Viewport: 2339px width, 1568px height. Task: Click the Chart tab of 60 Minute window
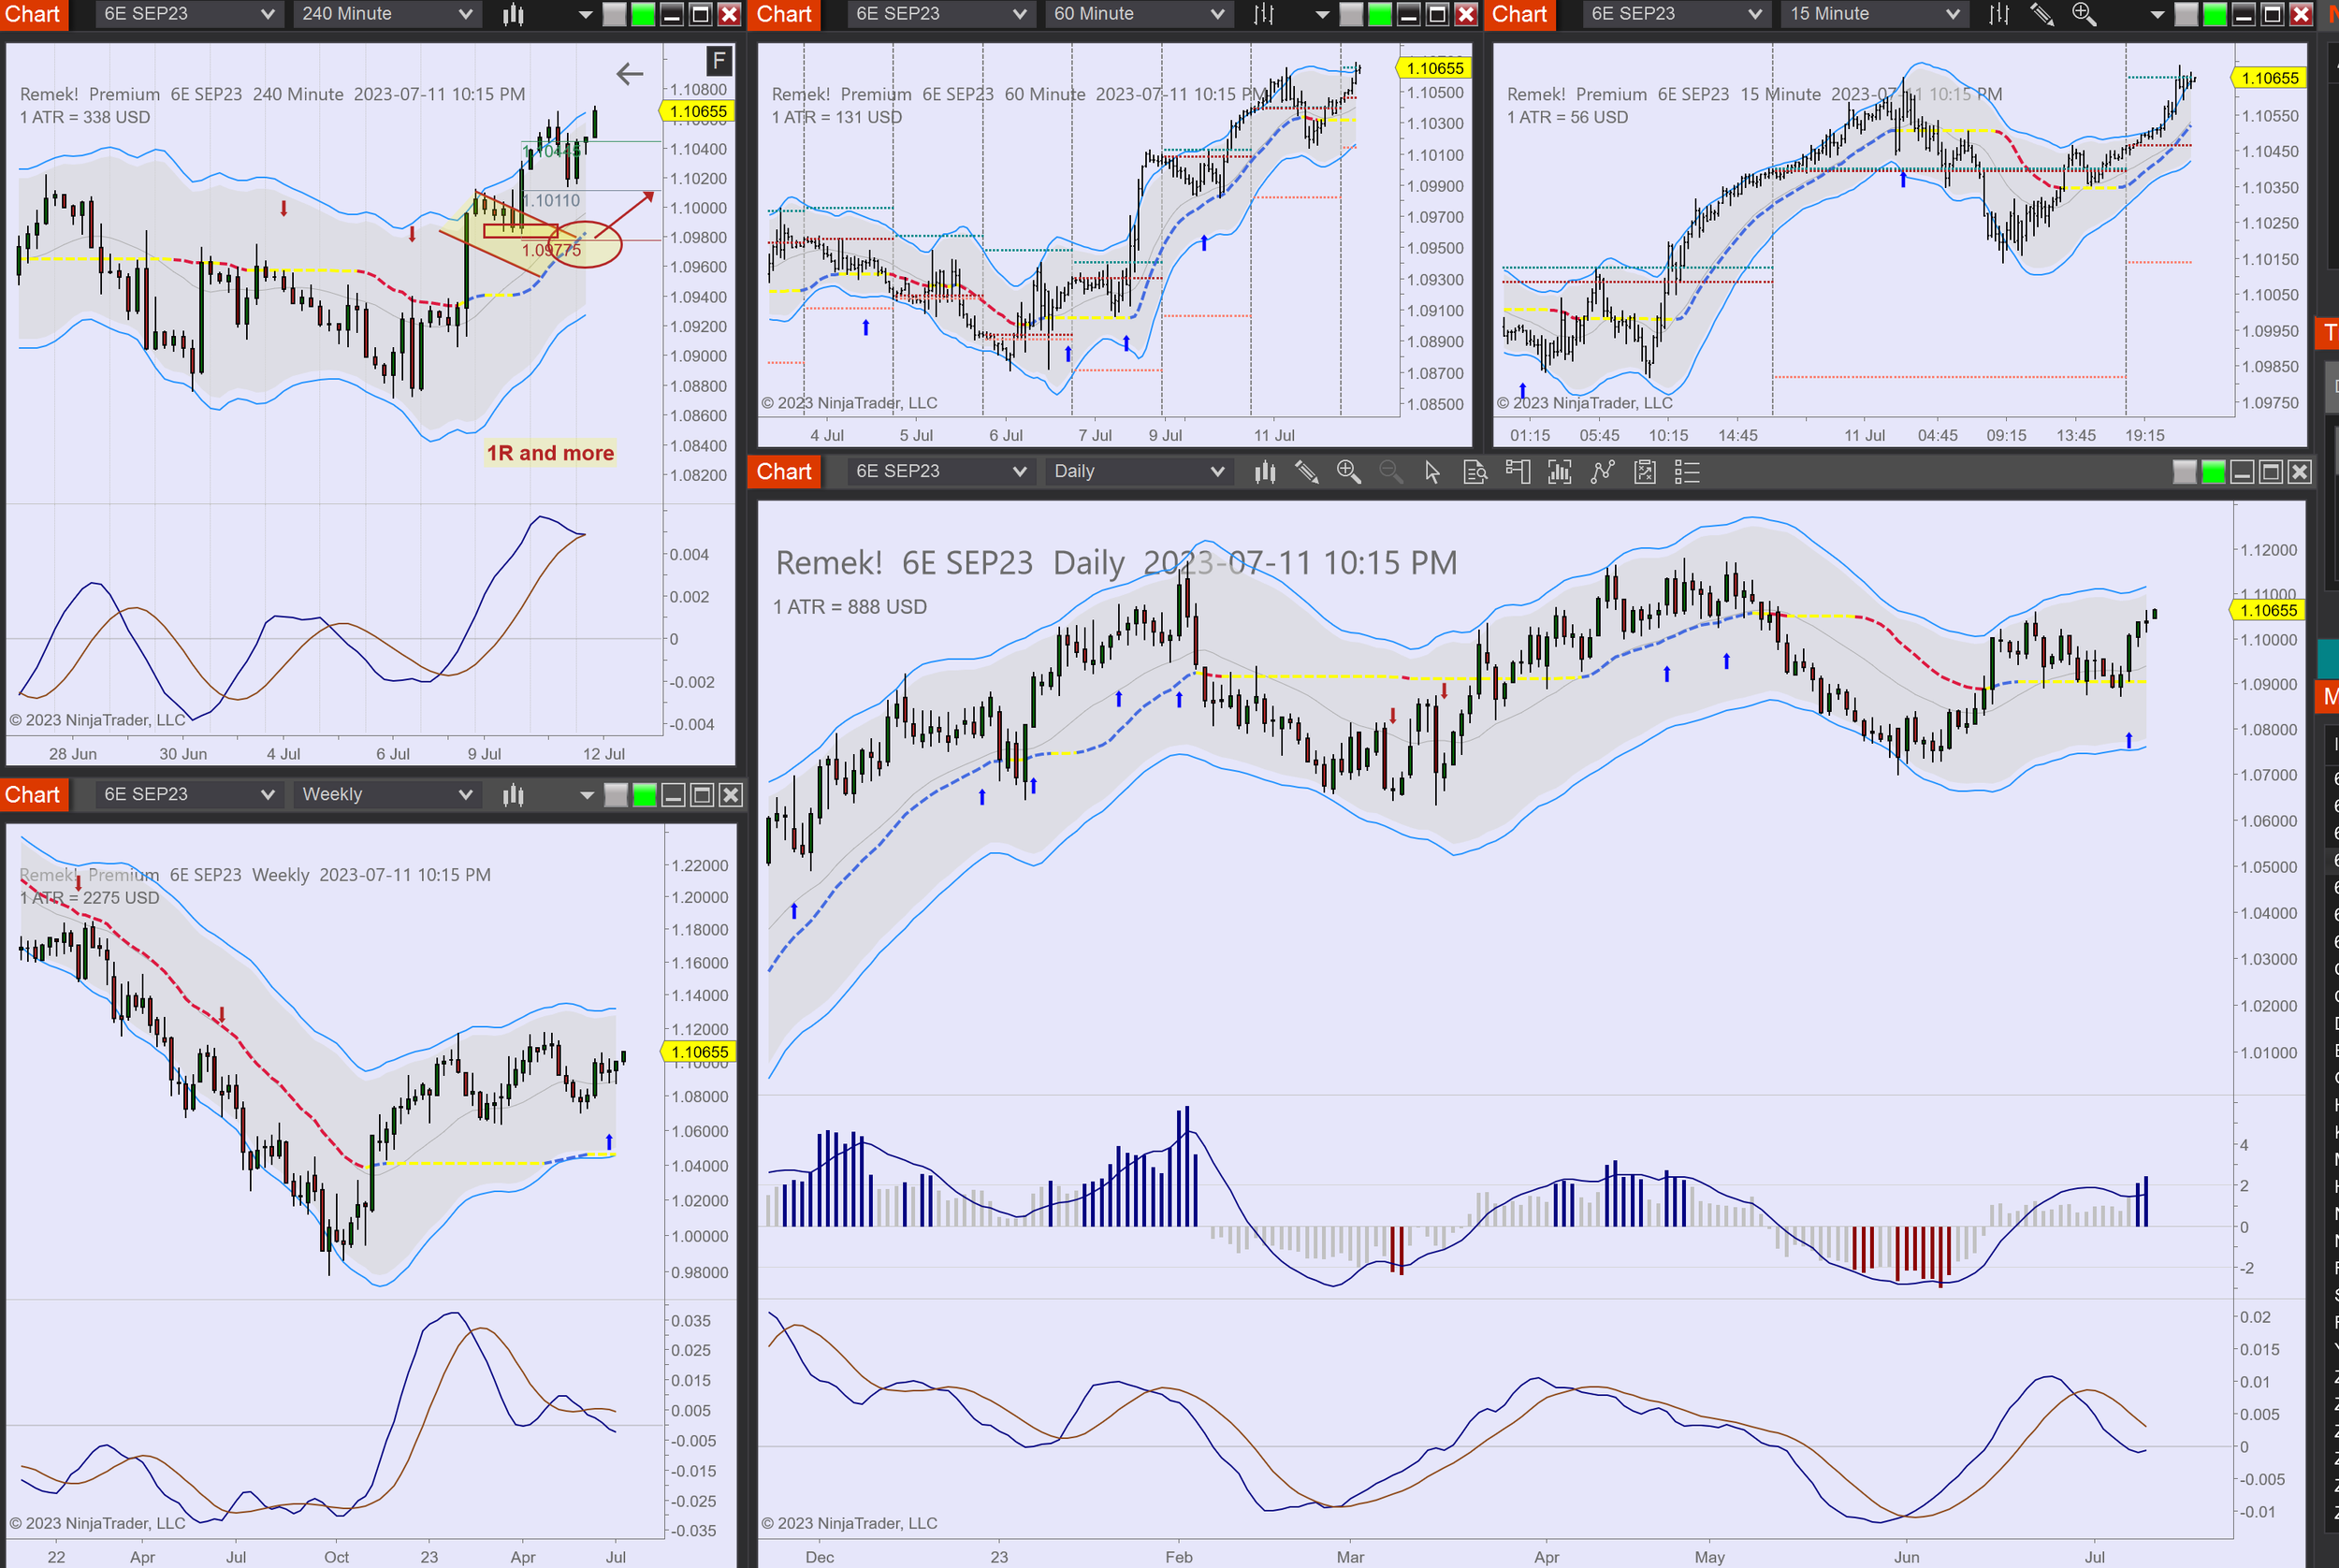click(784, 14)
